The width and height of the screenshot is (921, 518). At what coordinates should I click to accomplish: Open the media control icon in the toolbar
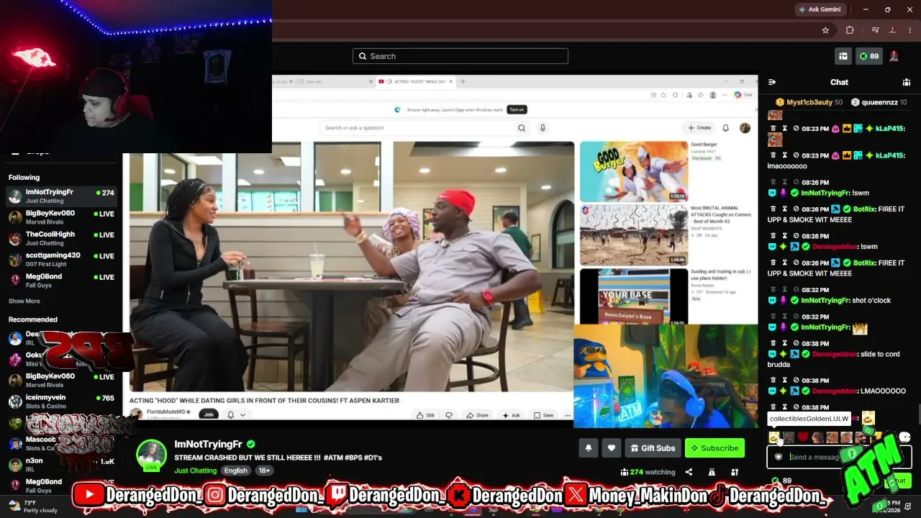tap(876, 30)
